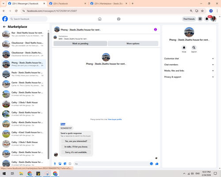Send quick reply "Sorry, it's not available."
Screen dimensions: 221x177
coord(76,152)
